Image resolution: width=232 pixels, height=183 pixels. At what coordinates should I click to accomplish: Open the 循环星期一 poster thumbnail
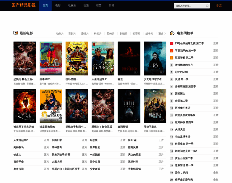coord(77,58)
